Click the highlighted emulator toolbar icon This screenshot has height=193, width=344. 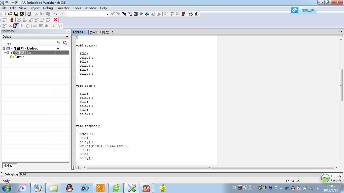[16, 26]
